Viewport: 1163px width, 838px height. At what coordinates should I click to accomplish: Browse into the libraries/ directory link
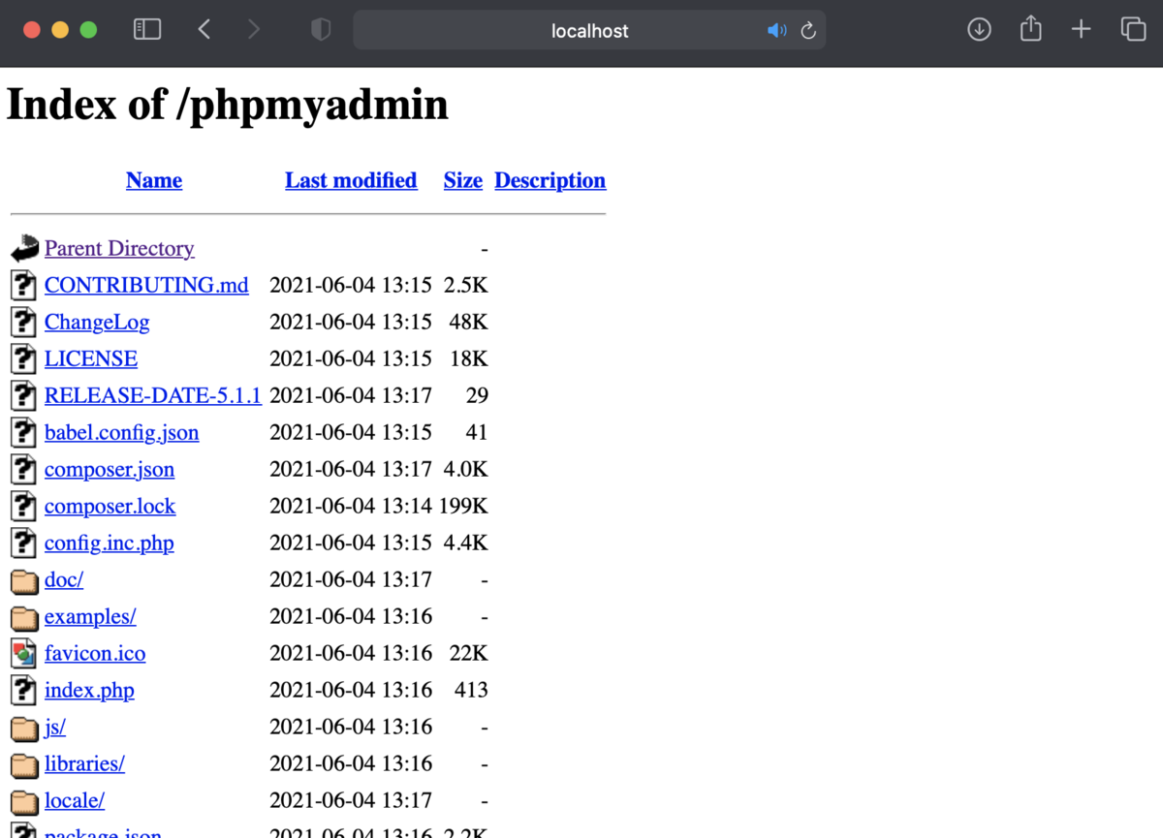(84, 763)
